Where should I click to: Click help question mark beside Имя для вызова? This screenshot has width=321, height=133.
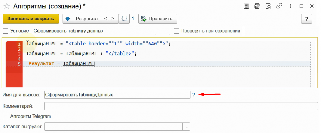tap(194, 95)
